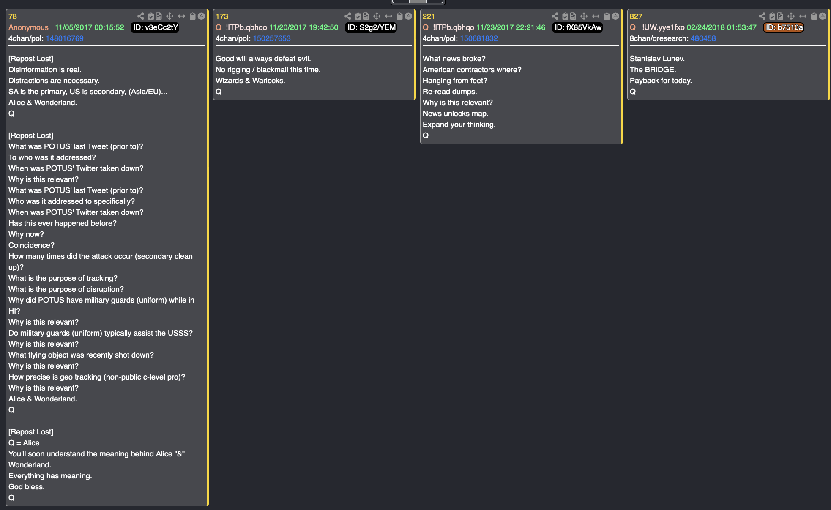This screenshot has height=510, width=831.
Task: Click the line 'The BRIDGE.'
Action: tap(653, 70)
